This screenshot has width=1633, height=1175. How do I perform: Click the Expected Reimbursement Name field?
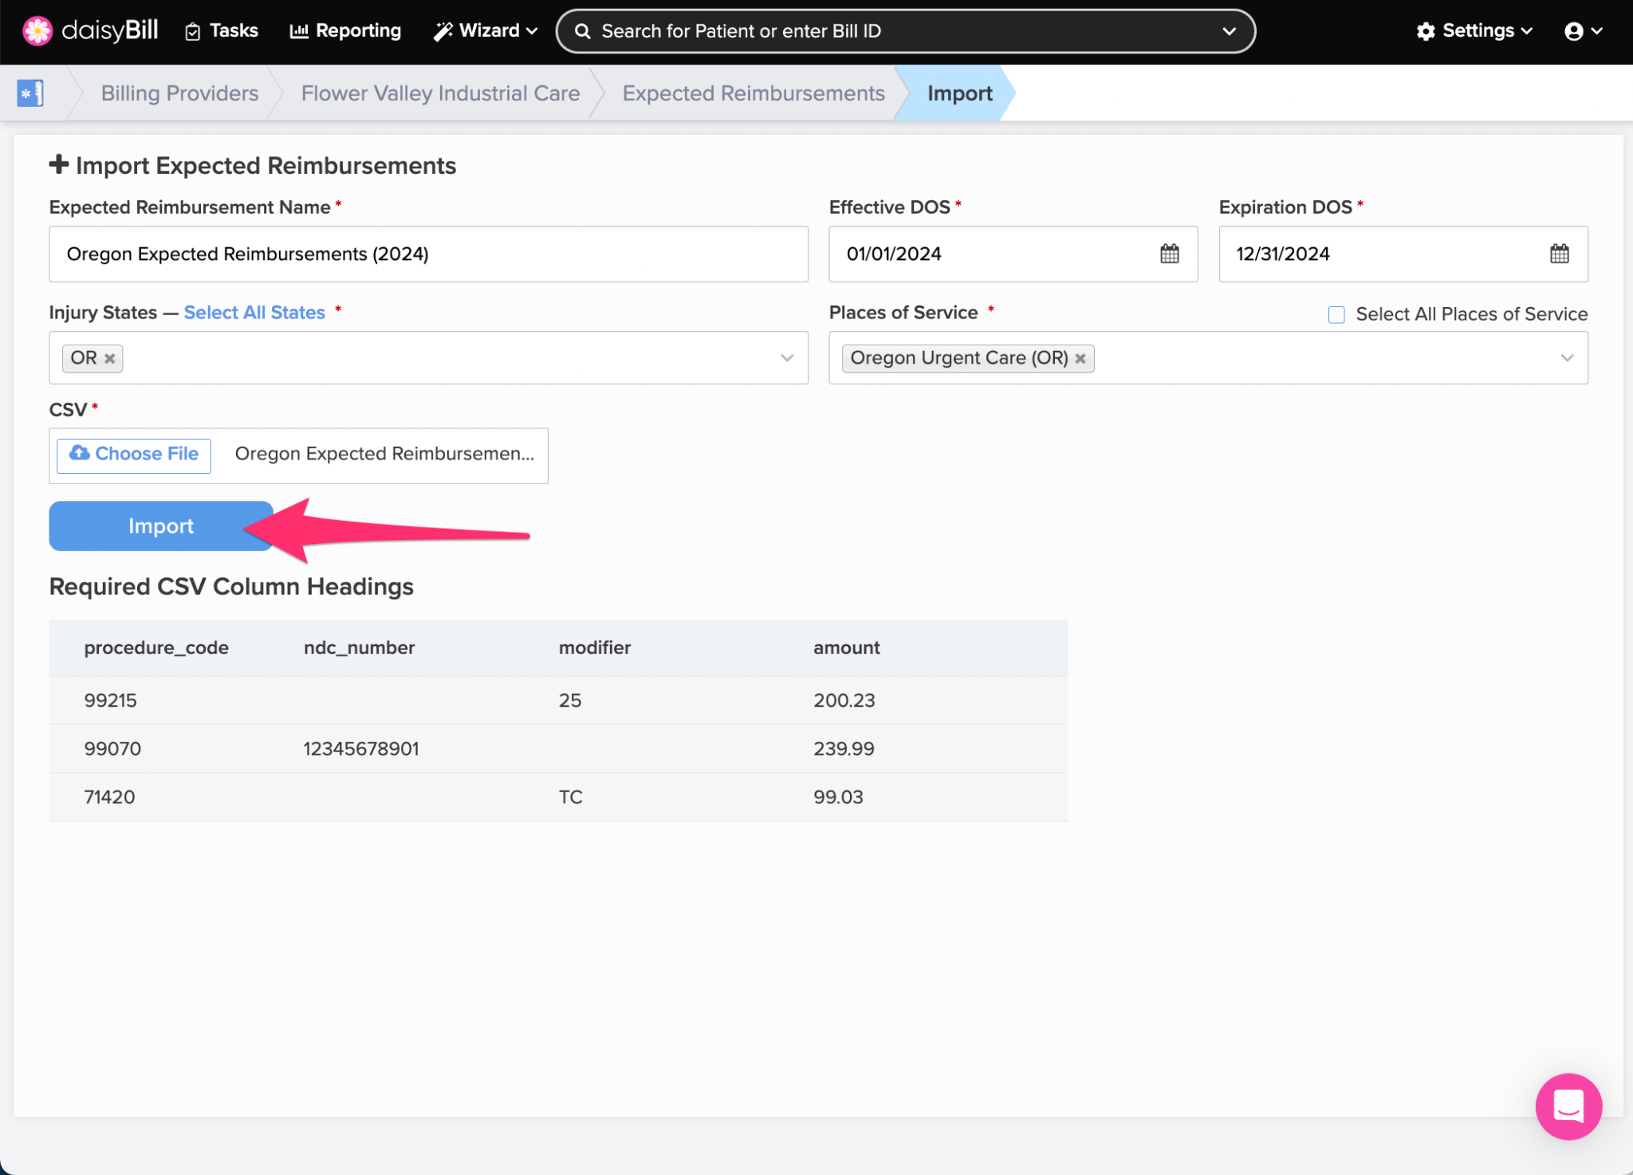pos(428,254)
